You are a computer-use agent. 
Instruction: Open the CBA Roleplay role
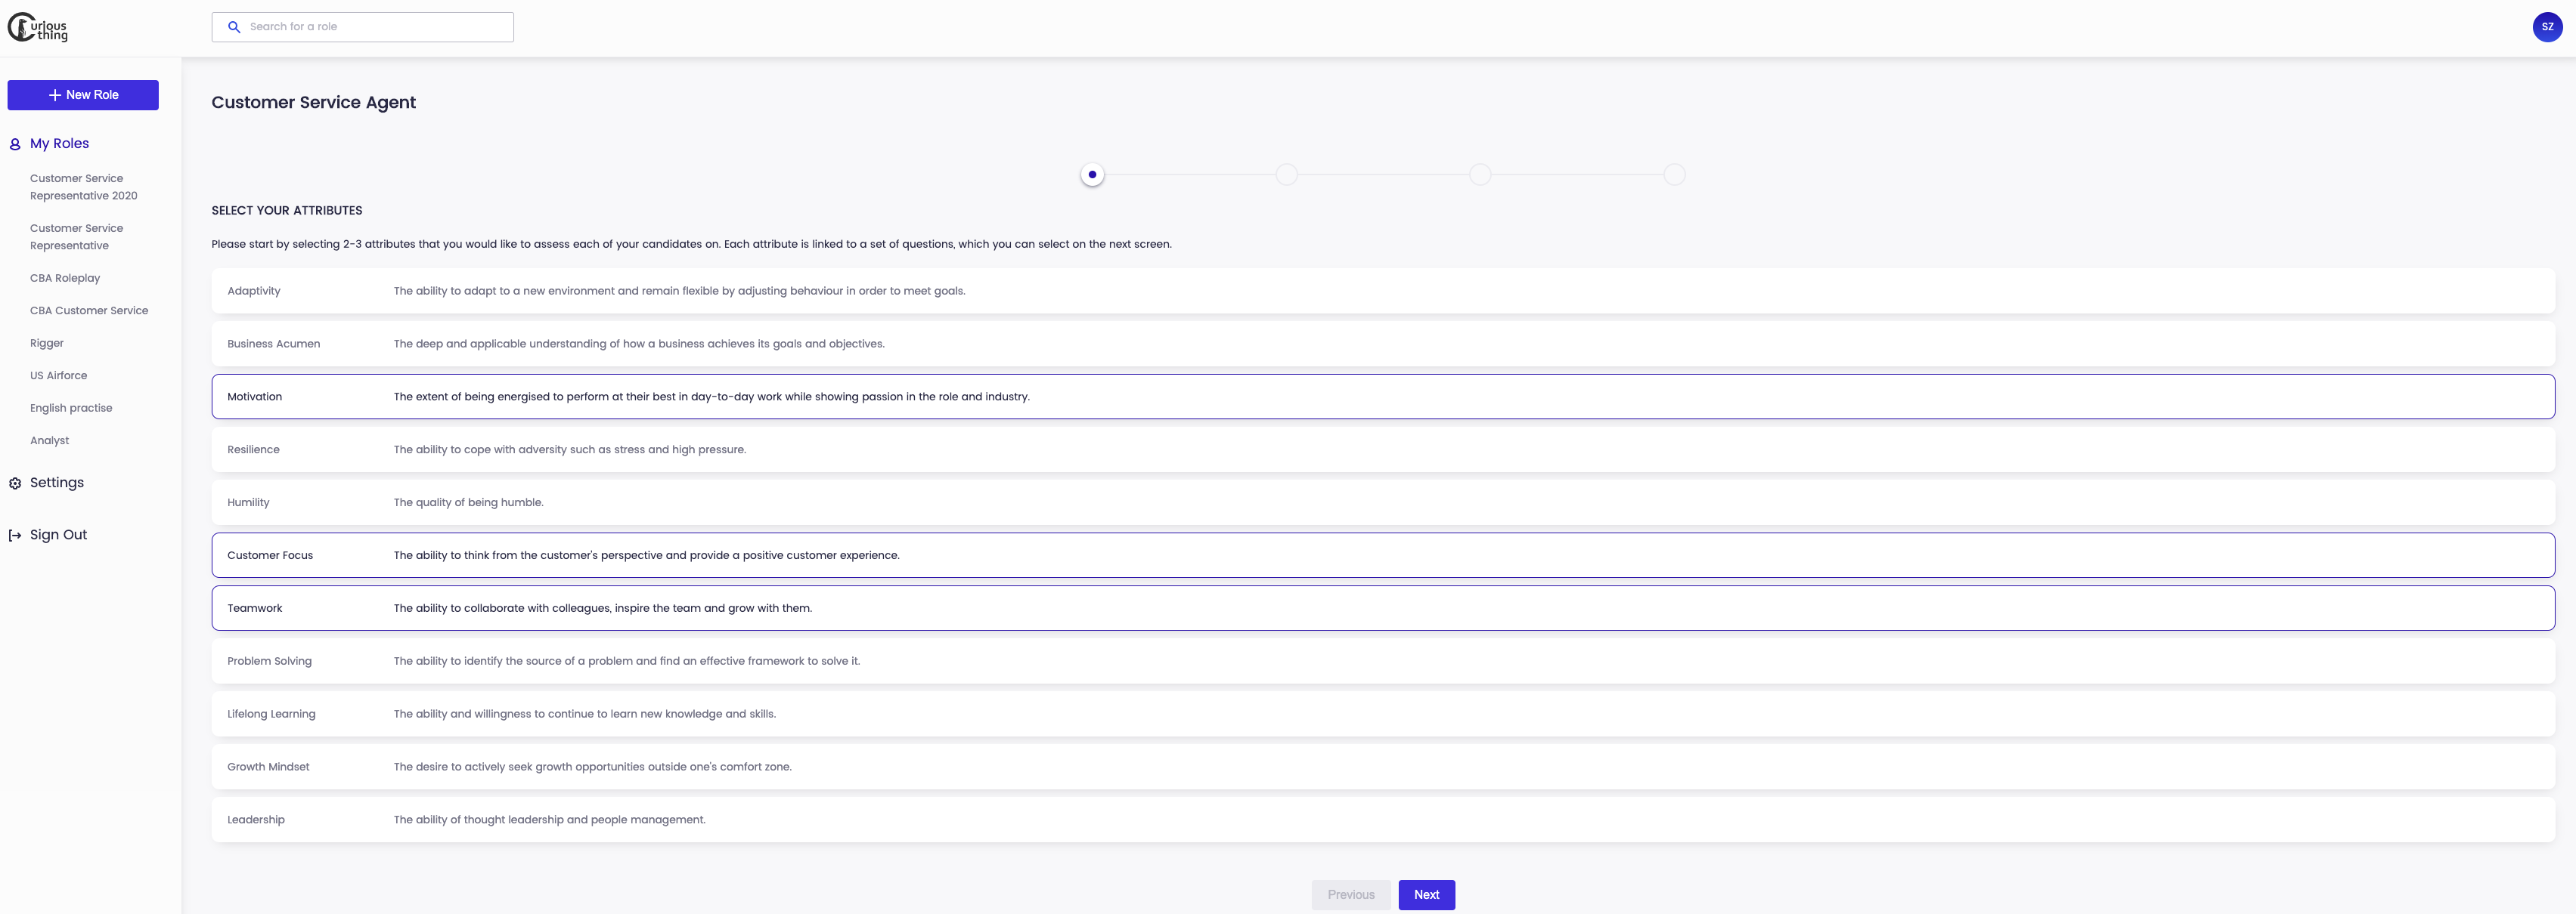coord(65,279)
